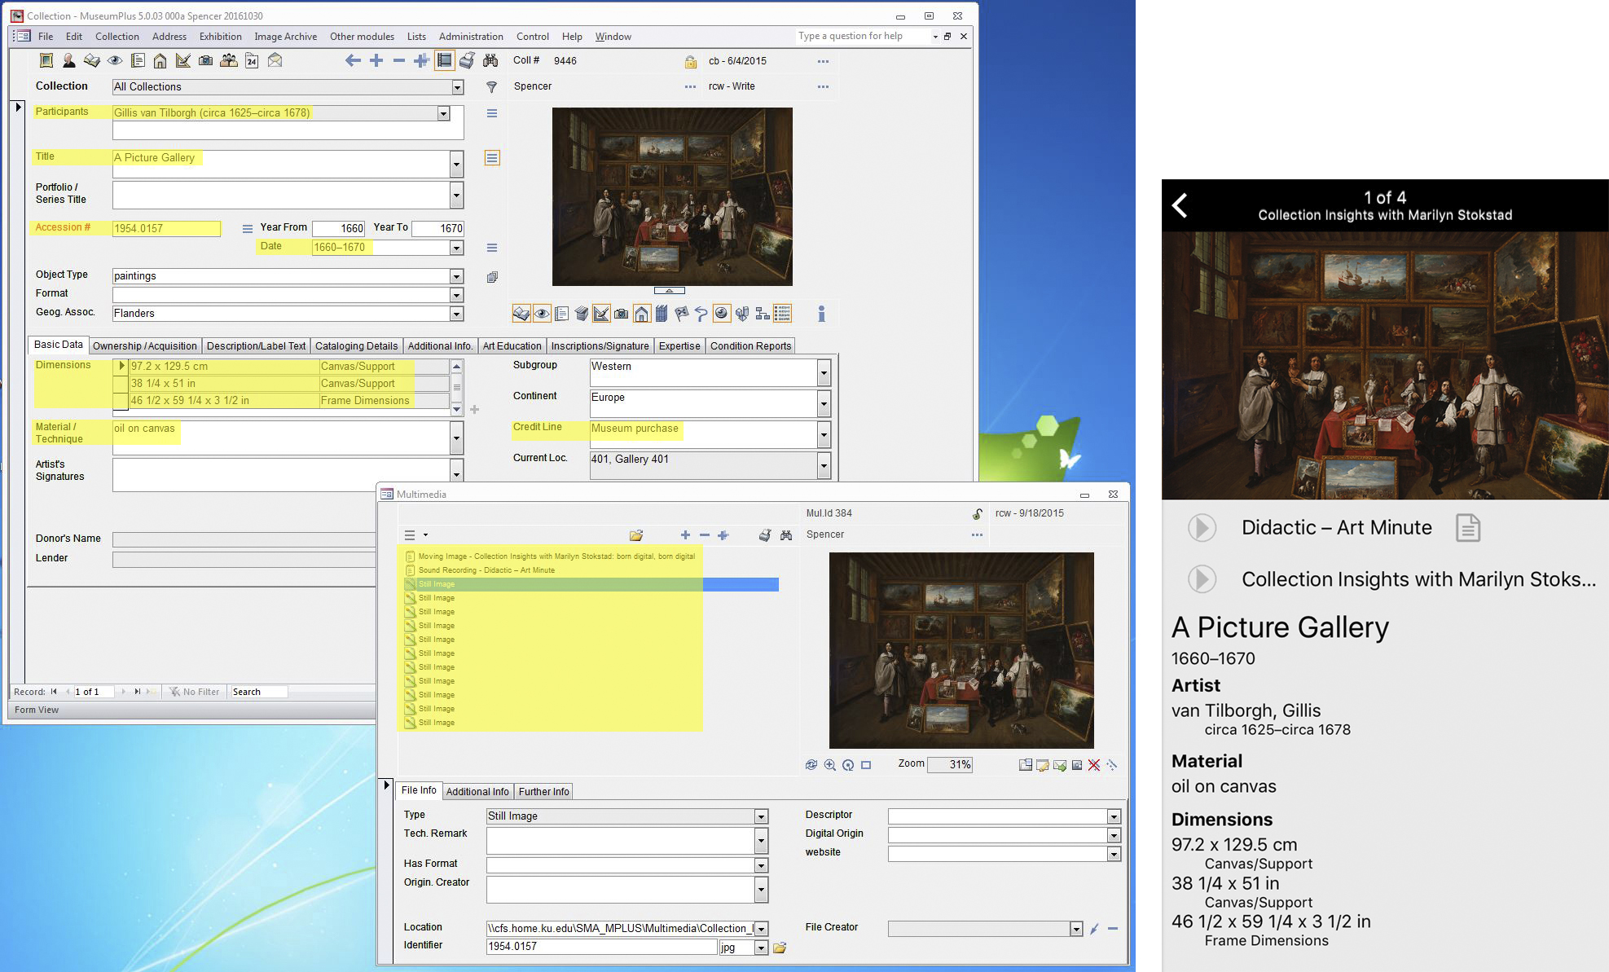
Task: Open the Image Archive menu
Action: click(285, 37)
